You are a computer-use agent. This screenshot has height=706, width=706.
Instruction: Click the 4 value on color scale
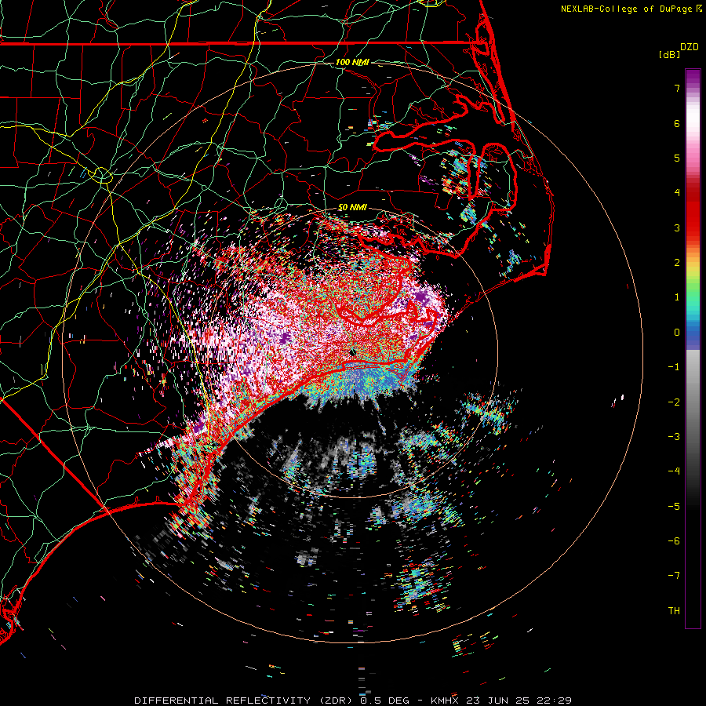(677, 193)
